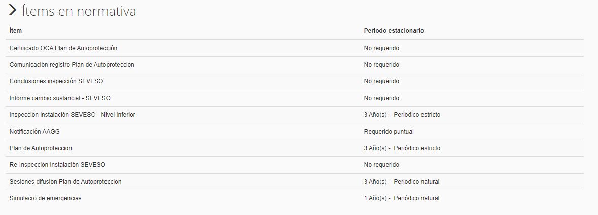Select Comunicación registro Plan de Autoproteccion item
Image resolution: width=598 pixels, height=215 pixels.
(72, 65)
